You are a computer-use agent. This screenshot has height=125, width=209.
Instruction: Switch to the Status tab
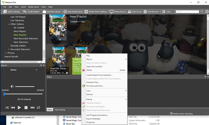pos(50,110)
